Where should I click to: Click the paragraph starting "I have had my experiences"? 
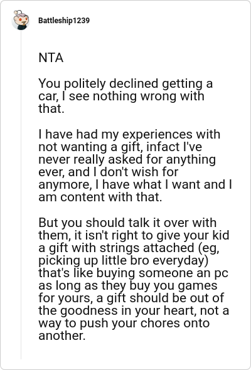[x=135, y=166]
